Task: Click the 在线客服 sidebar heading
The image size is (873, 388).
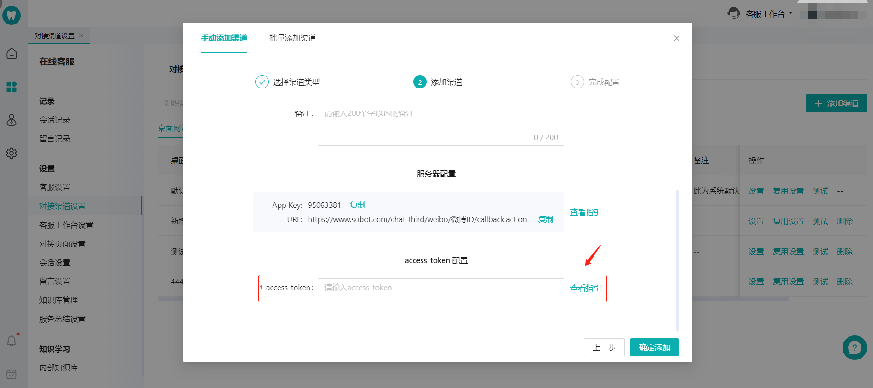Action: pyautogui.click(x=57, y=61)
